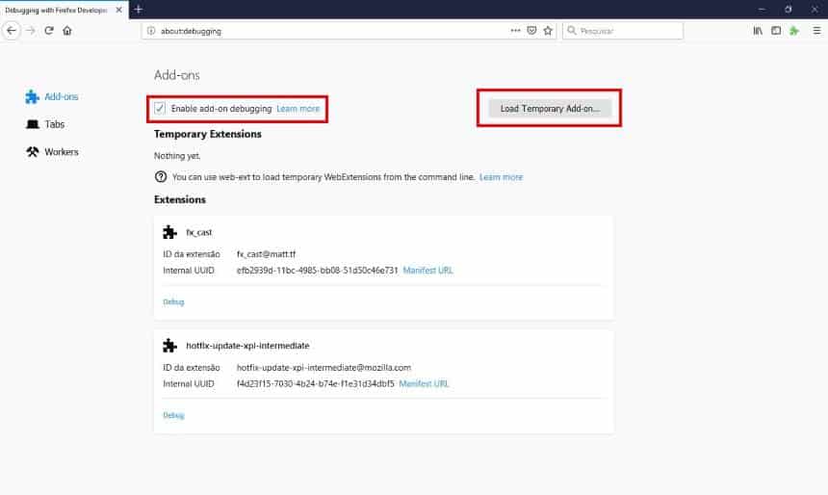Click the hotfix internal UUID value
The width and height of the screenshot is (828, 495).
point(315,383)
